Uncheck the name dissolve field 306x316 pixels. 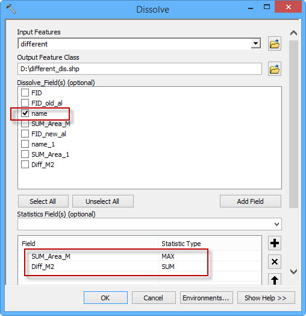pyautogui.click(x=25, y=113)
